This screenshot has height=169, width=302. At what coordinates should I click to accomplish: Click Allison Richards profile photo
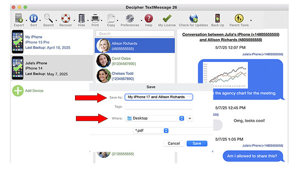click(103, 46)
